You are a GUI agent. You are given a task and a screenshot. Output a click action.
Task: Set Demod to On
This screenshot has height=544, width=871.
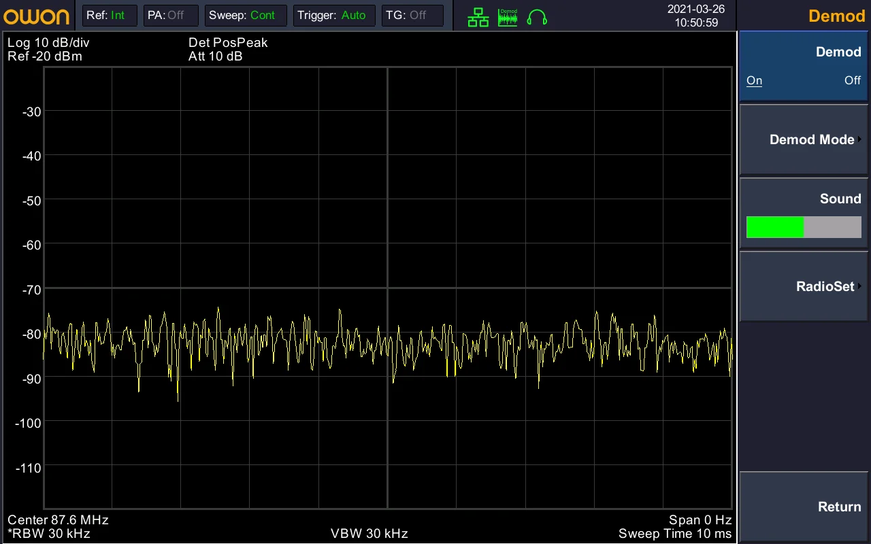(x=754, y=80)
